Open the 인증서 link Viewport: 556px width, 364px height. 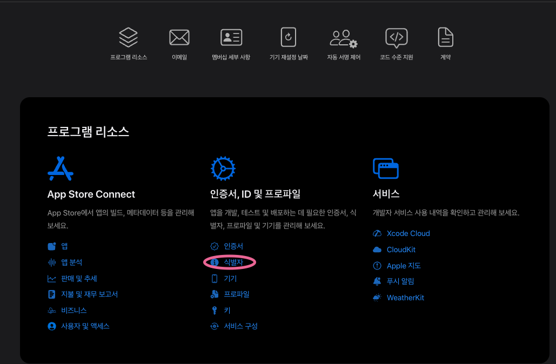point(233,246)
